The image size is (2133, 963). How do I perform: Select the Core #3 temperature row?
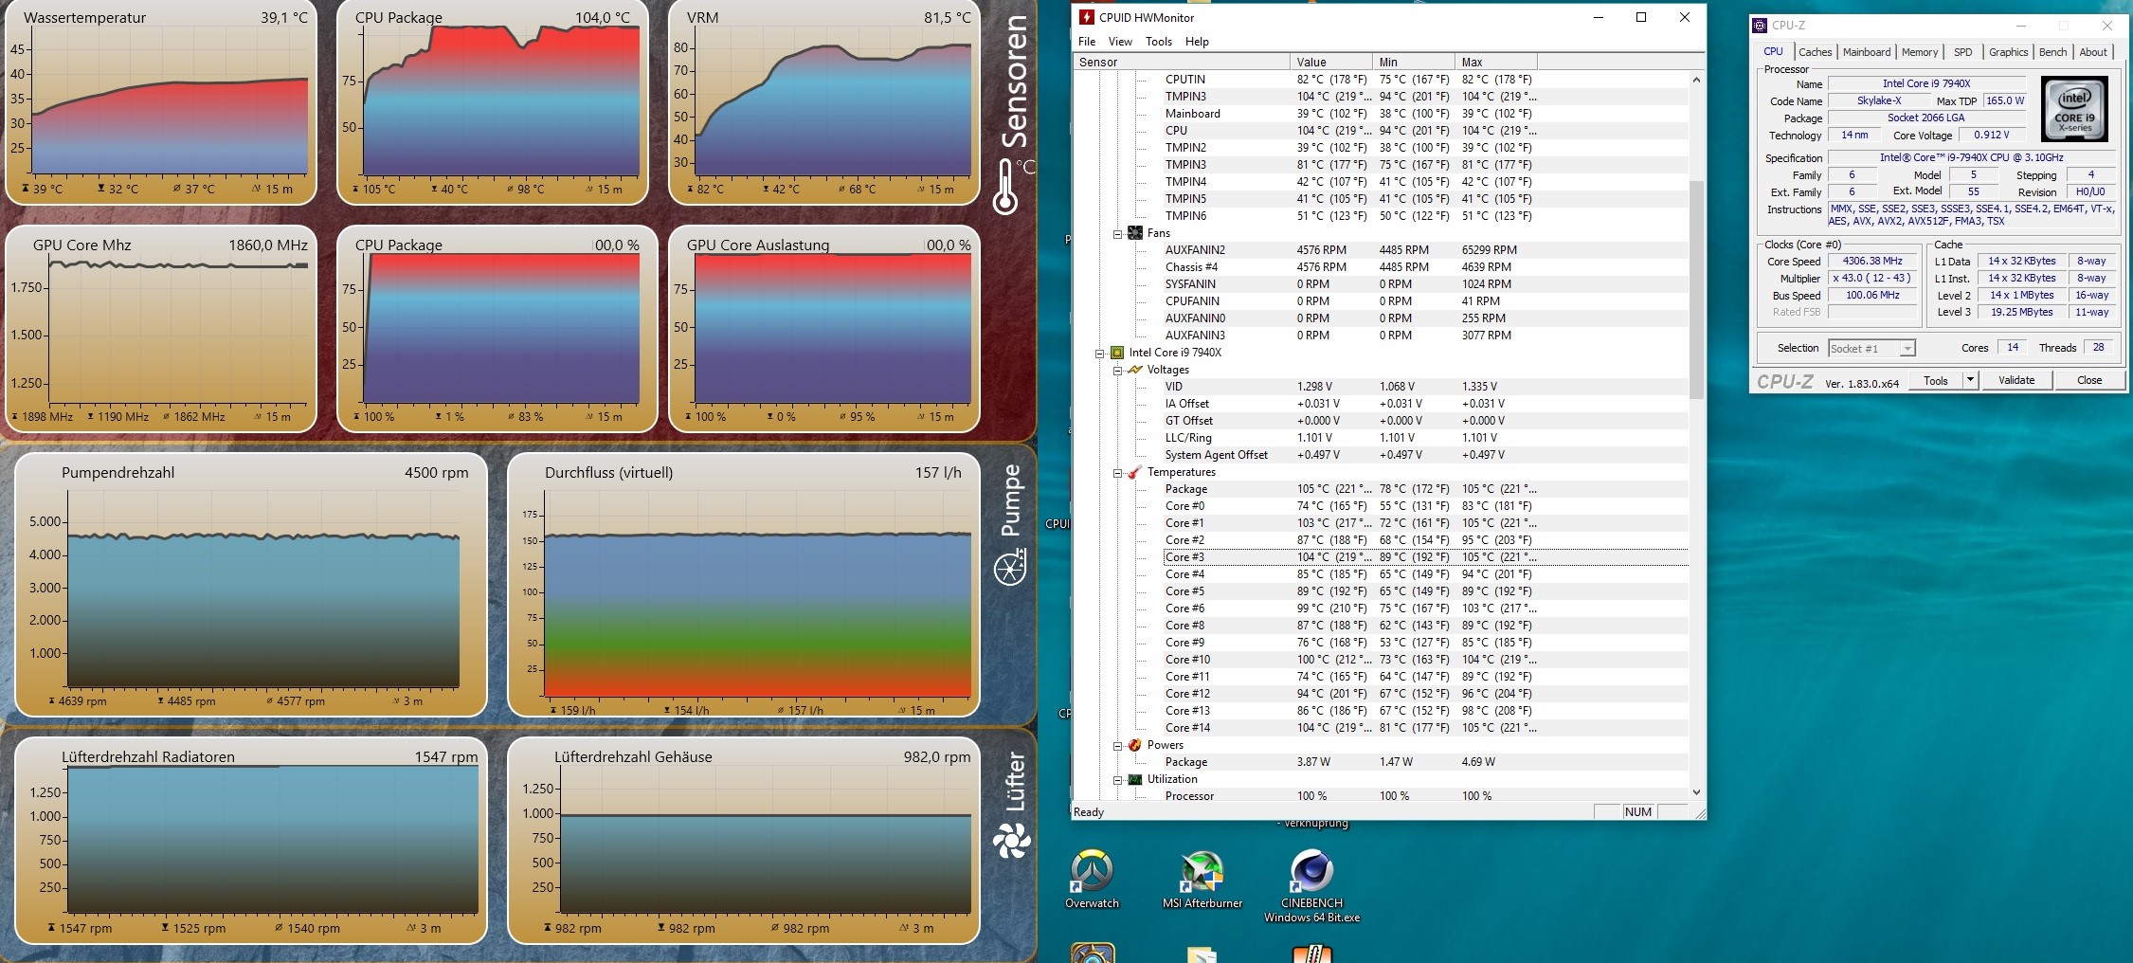click(x=1425, y=557)
